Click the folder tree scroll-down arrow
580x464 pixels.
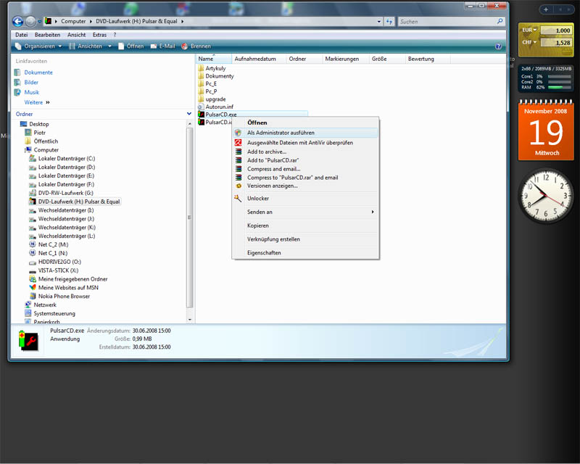point(190,319)
